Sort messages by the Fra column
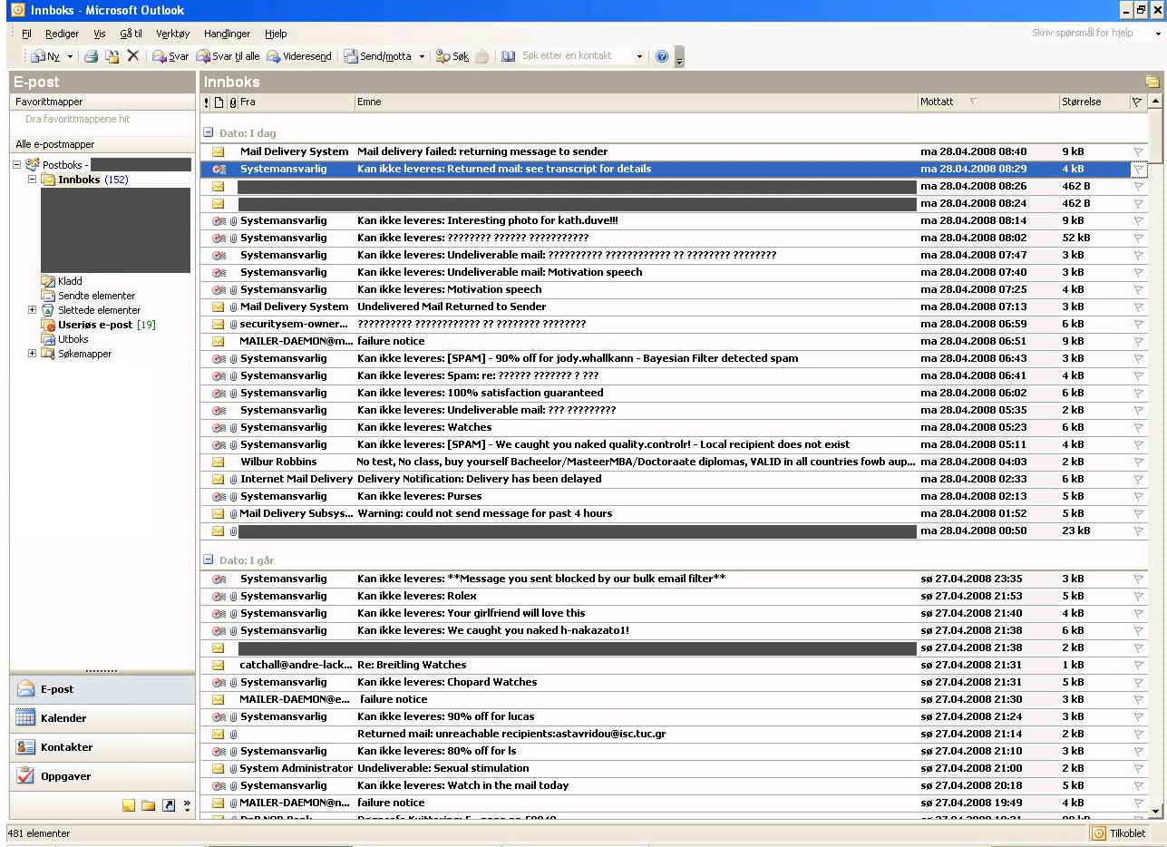1167x847 pixels. pyautogui.click(x=297, y=102)
